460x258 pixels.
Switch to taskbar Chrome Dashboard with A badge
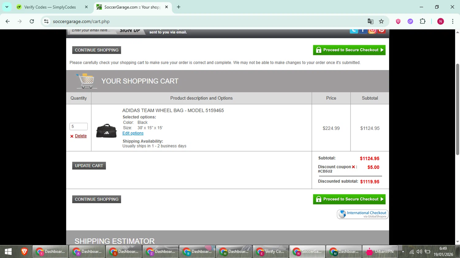[x=87, y=252]
